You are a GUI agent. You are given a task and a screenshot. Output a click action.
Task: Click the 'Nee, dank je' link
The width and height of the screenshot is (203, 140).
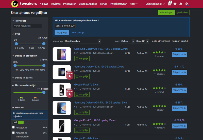(78, 33)
